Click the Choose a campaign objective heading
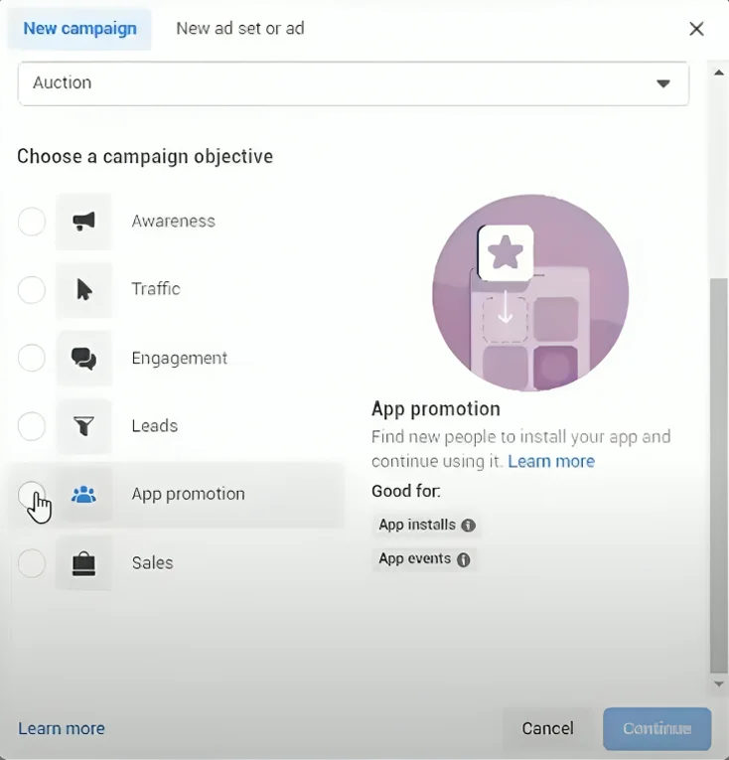This screenshot has height=760, width=729. click(145, 157)
